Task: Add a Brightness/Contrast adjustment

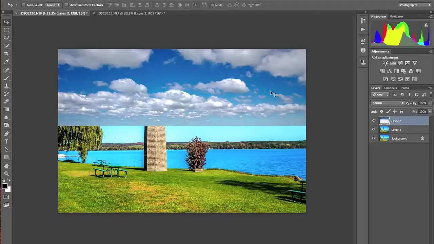Action: pos(386,63)
